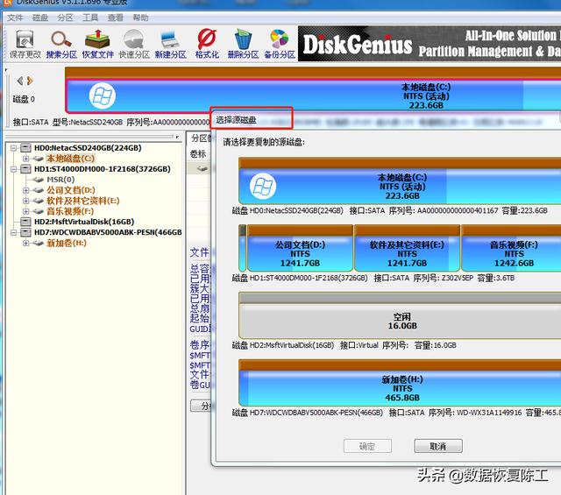This screenshot has width=561, height=495.
Task: Select 音乐视频(F:) label in disk tree
Action: tap(70, 211)
